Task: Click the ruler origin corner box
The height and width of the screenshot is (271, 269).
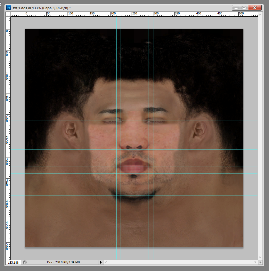Action: pos(8,14)
